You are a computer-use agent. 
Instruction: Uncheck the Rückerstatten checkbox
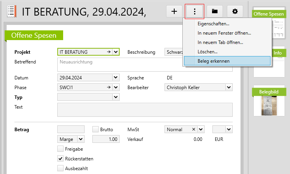(x=60, y=158)
